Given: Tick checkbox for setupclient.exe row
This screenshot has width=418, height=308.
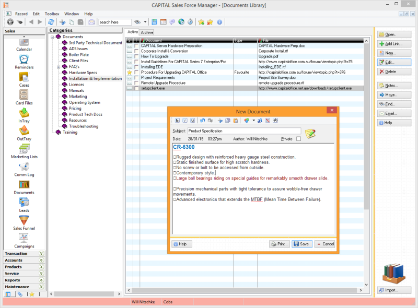Looking at the screenshot, I should tap(136, 88).
